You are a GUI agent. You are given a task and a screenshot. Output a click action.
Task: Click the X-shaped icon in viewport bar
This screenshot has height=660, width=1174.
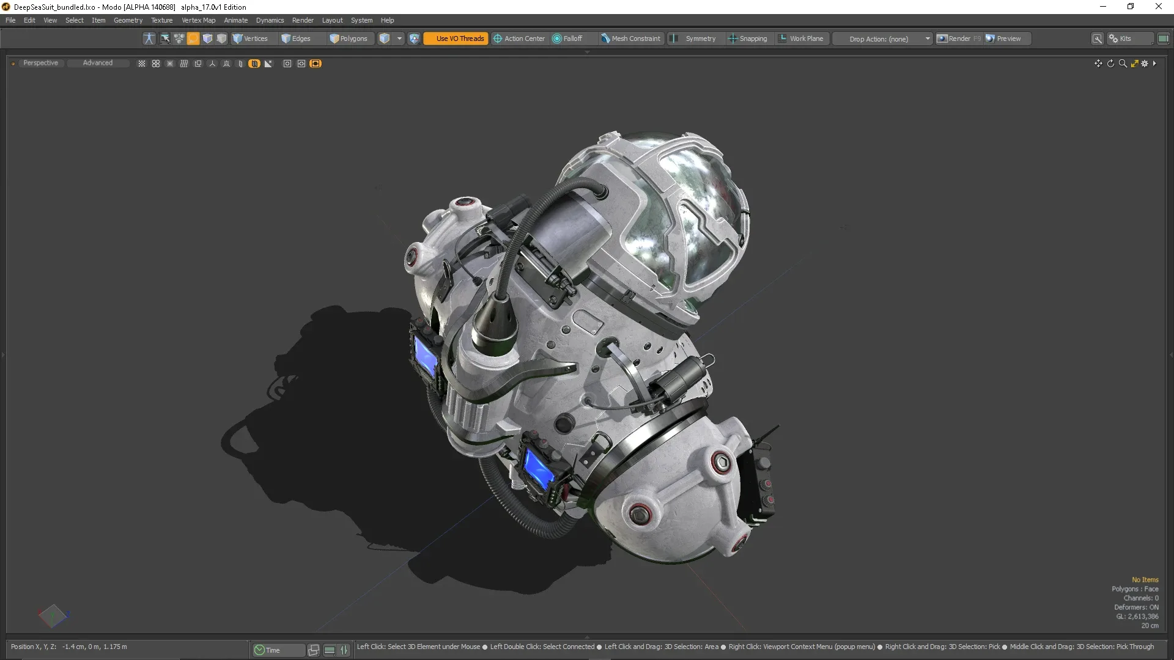tap(170, 64)
